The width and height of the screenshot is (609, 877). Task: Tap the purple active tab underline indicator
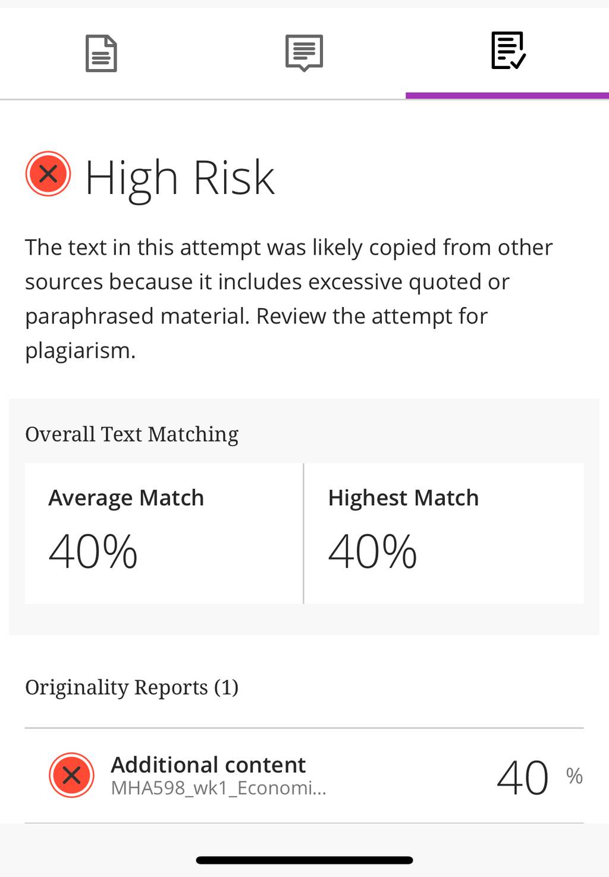(x=507, y=95)
